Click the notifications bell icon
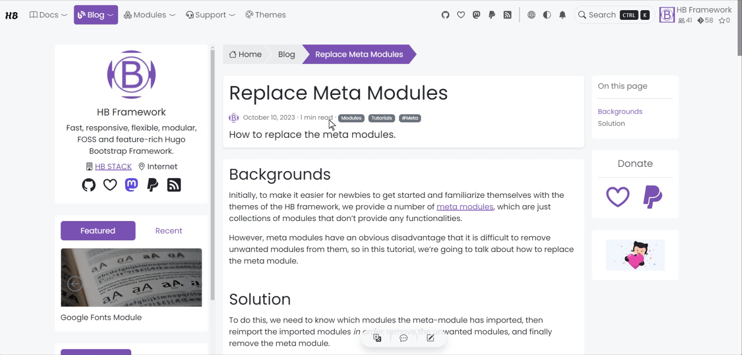 [x=562, y=15]
